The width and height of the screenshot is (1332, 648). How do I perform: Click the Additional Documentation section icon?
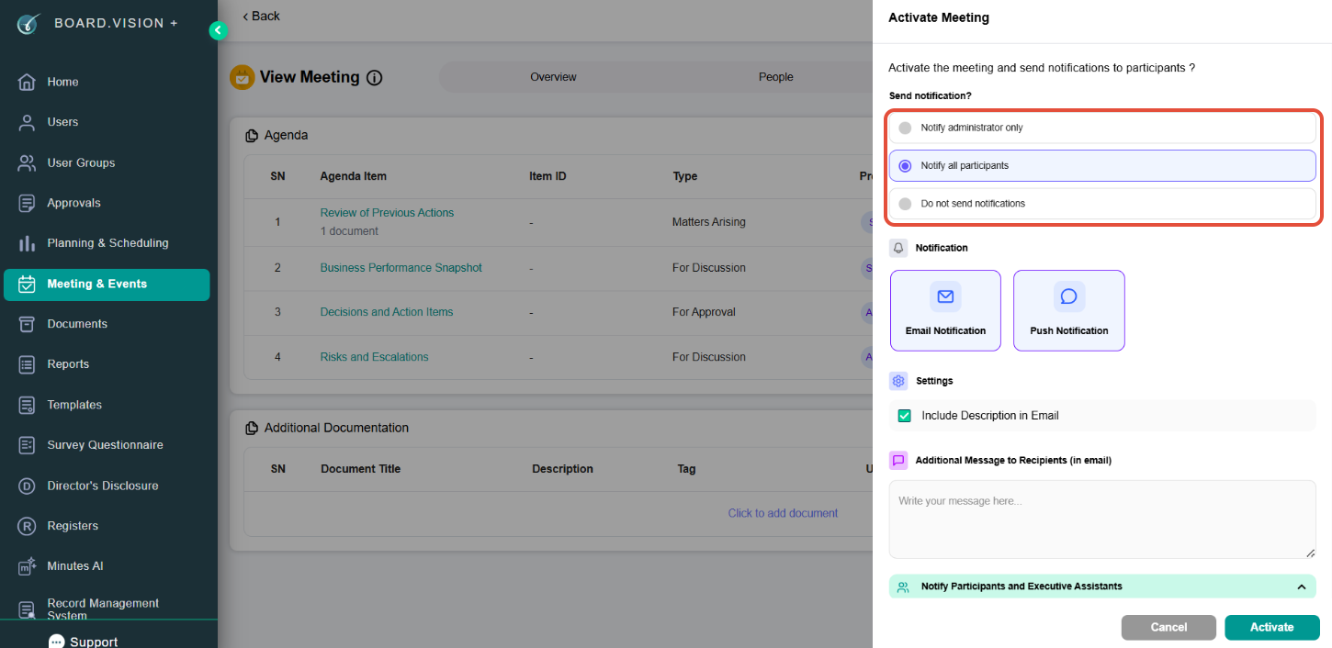(x=252, y=429)
